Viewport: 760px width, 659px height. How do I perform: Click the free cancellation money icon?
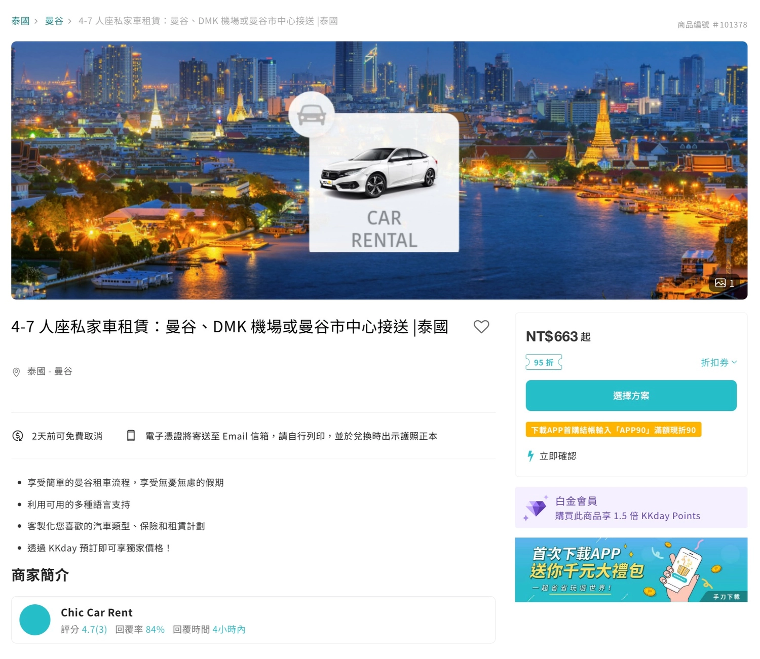(17, 436)
